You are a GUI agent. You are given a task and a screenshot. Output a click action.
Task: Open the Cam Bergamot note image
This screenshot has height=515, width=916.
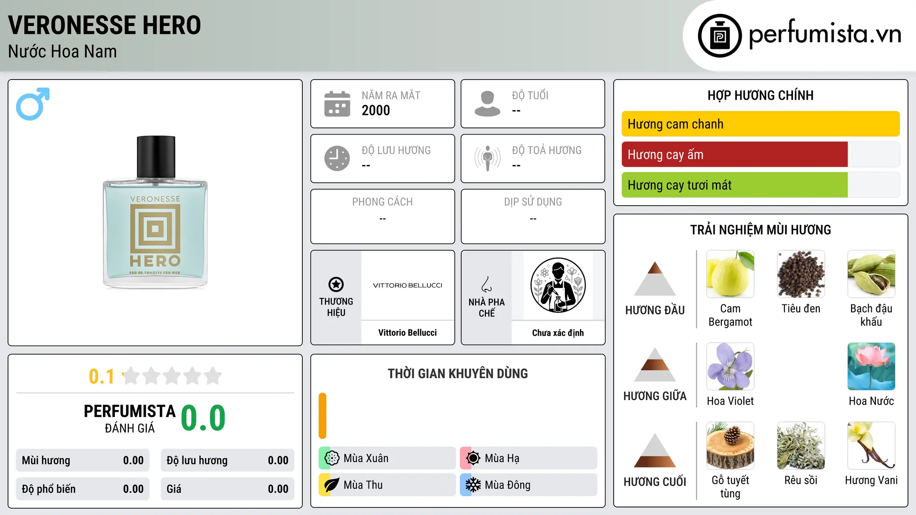click(730, 274)
